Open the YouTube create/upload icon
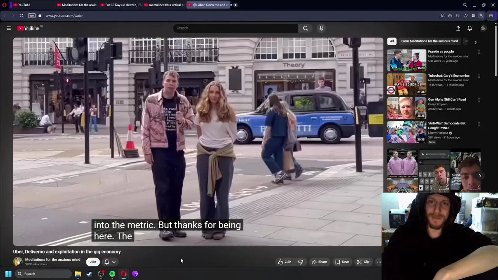The width and height of the screenshot is (498, 280). [x=458, y=28]
